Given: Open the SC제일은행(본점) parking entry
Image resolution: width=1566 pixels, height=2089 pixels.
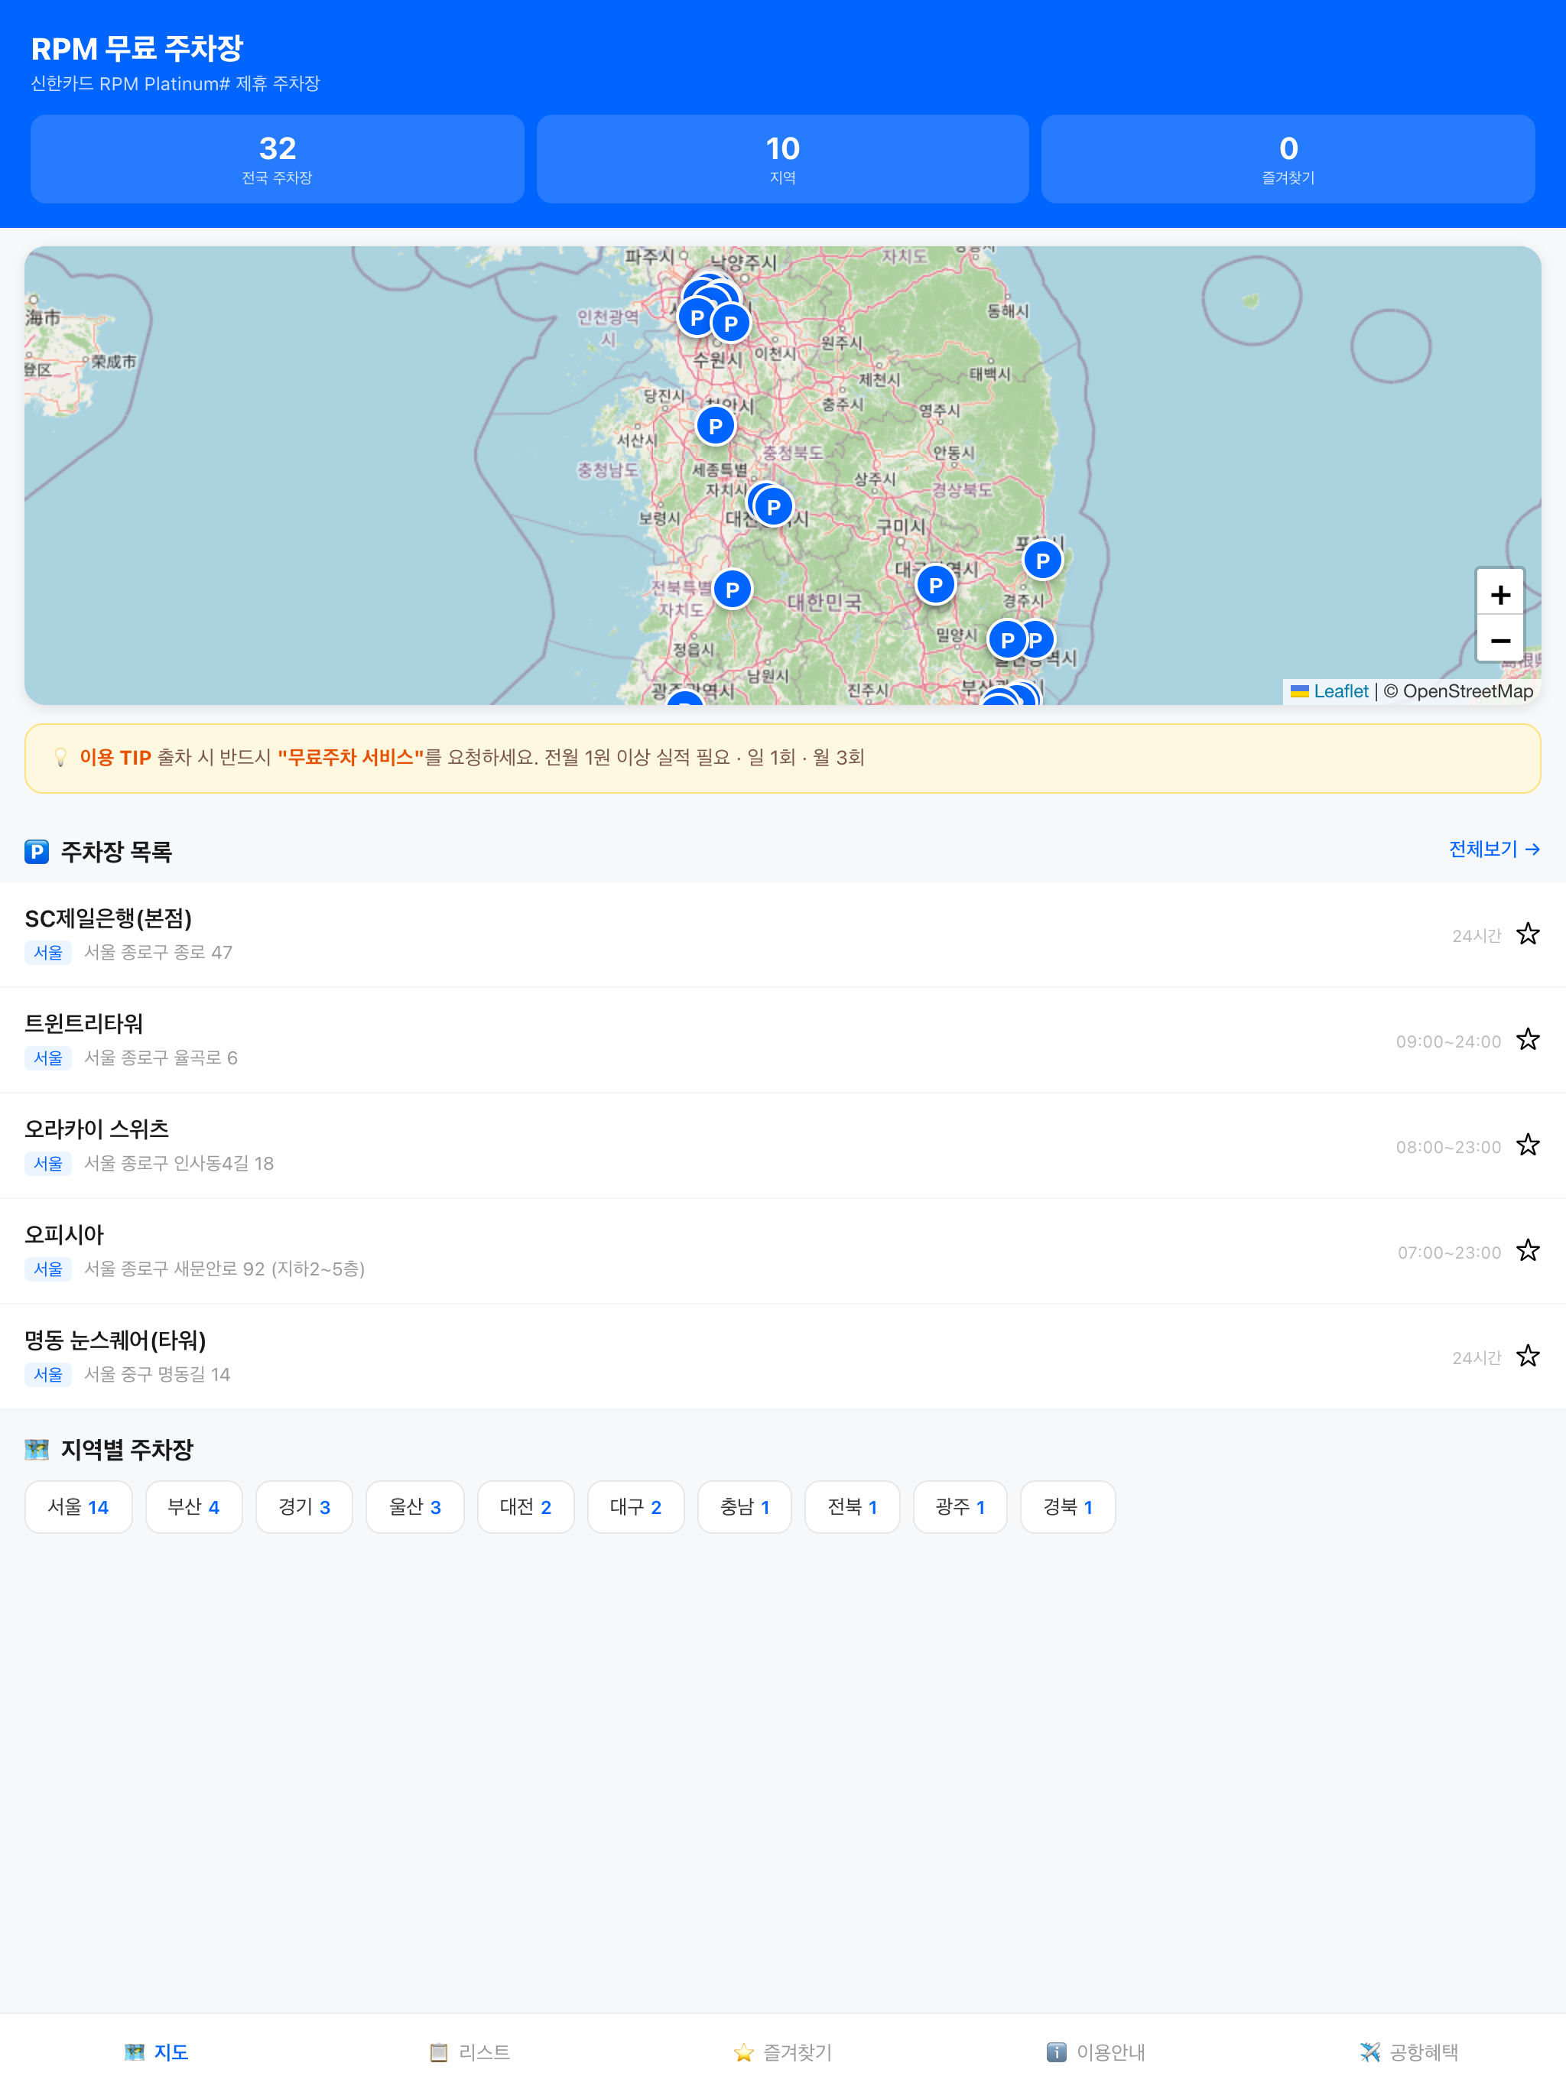Looking at the screenshot, I should (783, 935).
